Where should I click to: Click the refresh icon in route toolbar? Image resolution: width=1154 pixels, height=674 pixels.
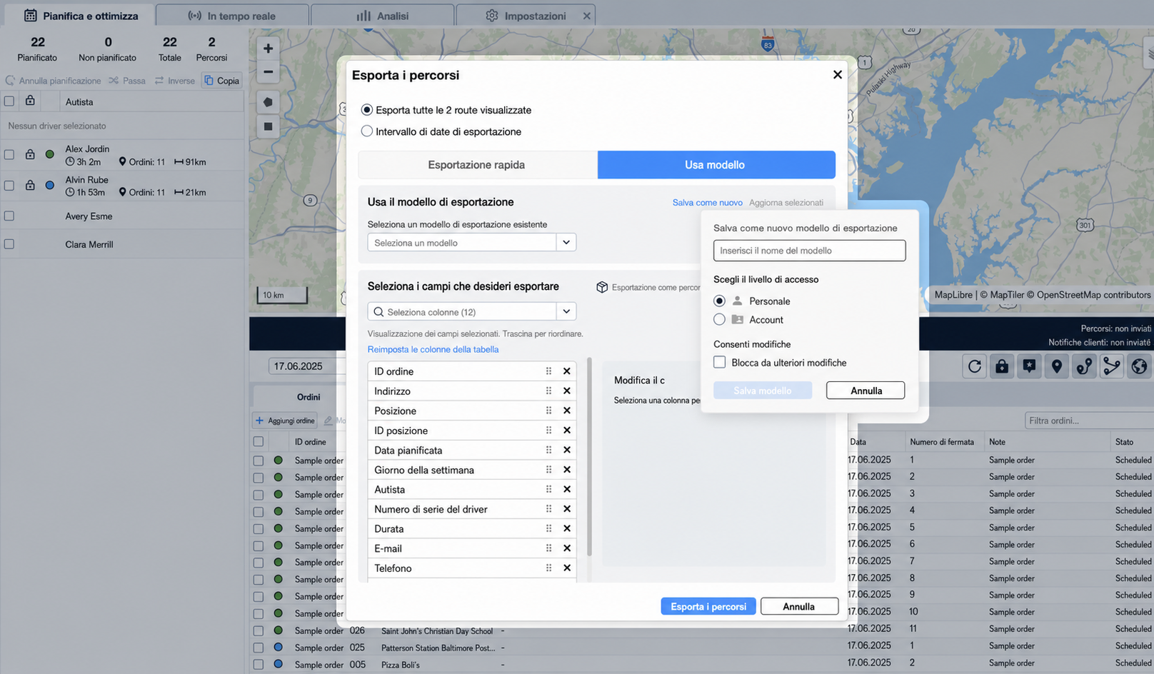pyautogui.click(x=975, y=366)
